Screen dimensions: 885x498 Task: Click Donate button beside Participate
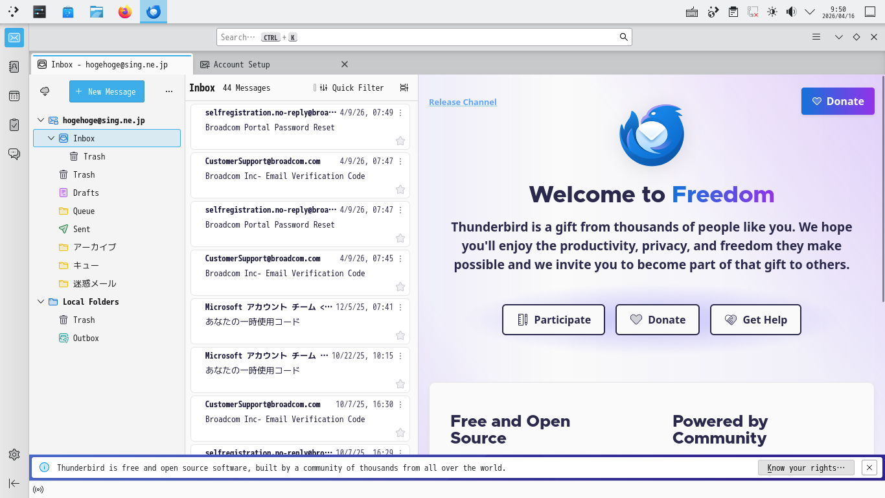click(658, 320)
